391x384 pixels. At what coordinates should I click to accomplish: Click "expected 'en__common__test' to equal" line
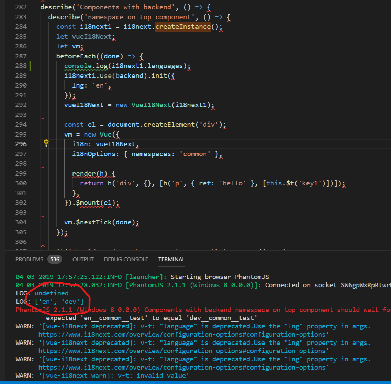click(152, 318)
